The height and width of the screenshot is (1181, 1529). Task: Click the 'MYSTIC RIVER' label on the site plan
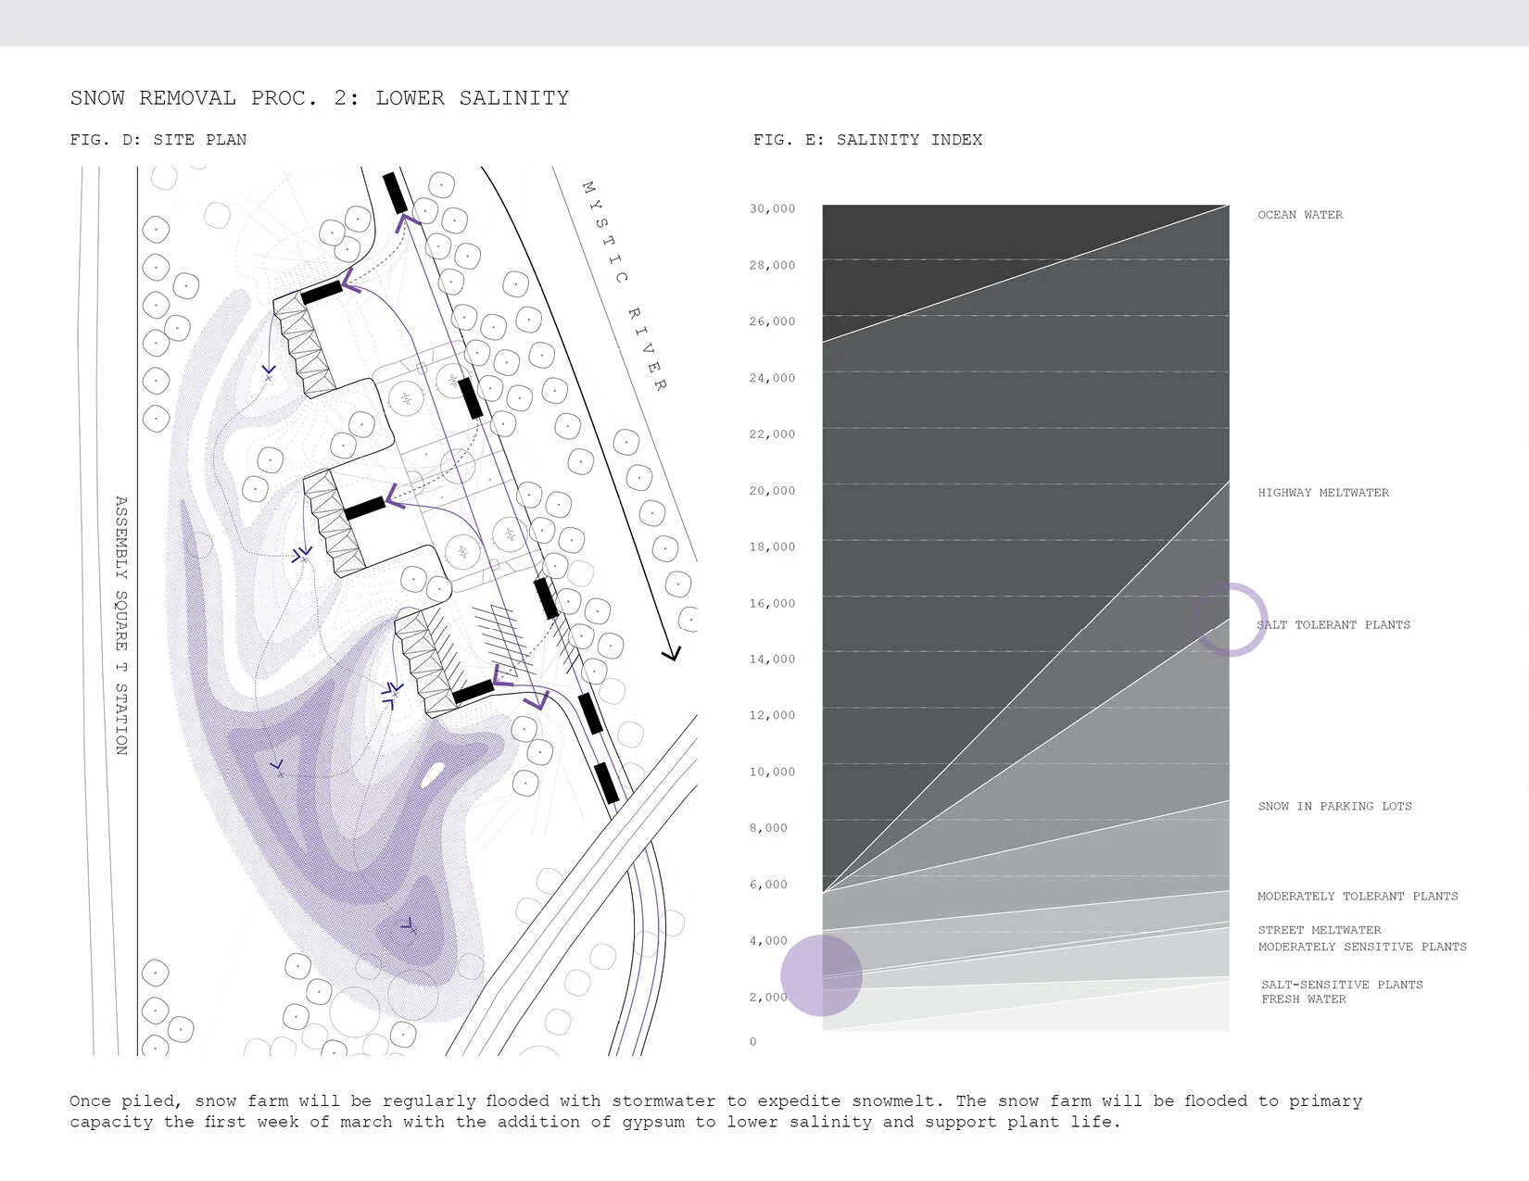[624, 285]
